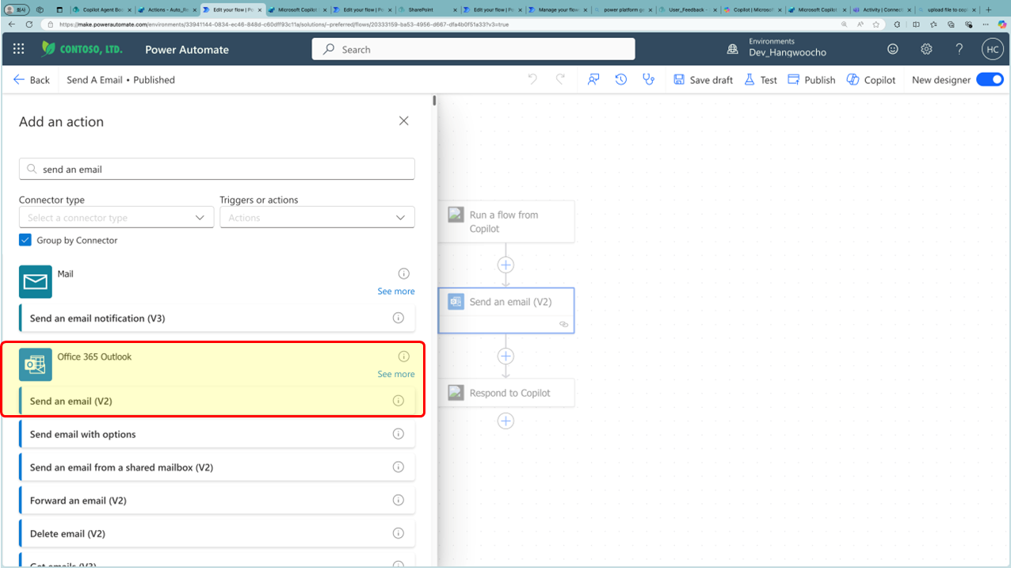Show info for Send an email (V2) action

[399, 401]
